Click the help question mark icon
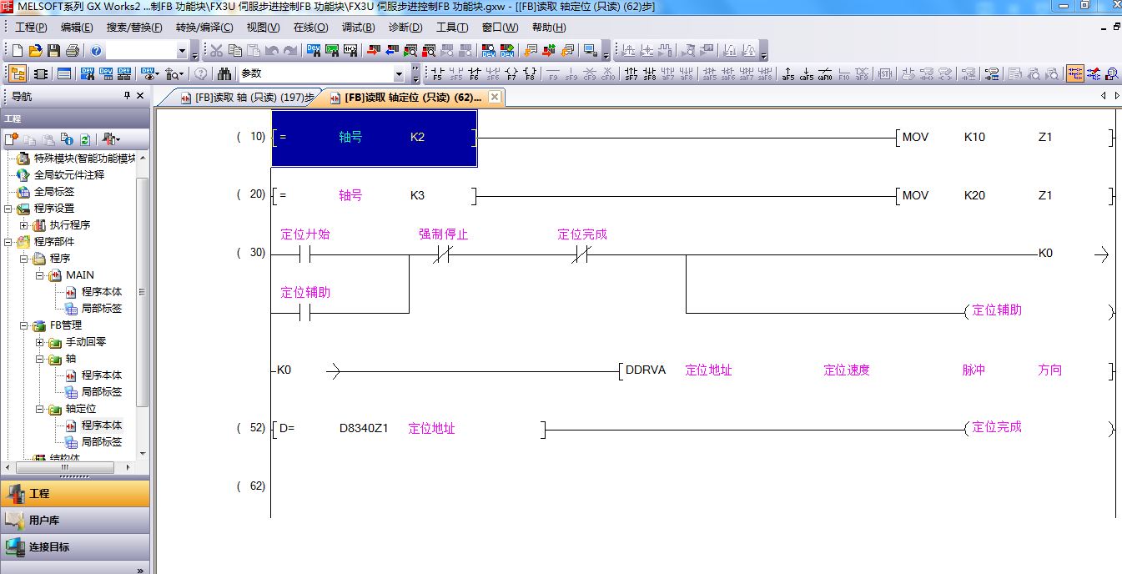 [x=96, y=51]
